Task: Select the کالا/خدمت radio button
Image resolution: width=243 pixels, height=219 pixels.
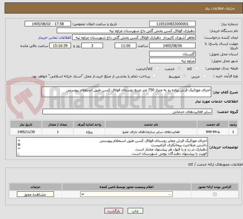Action: pyautogui.click(x=157, y=68)
